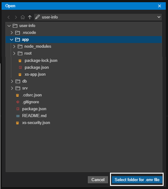
Task: Click the app folder icon
Action: tap(18, 40)
